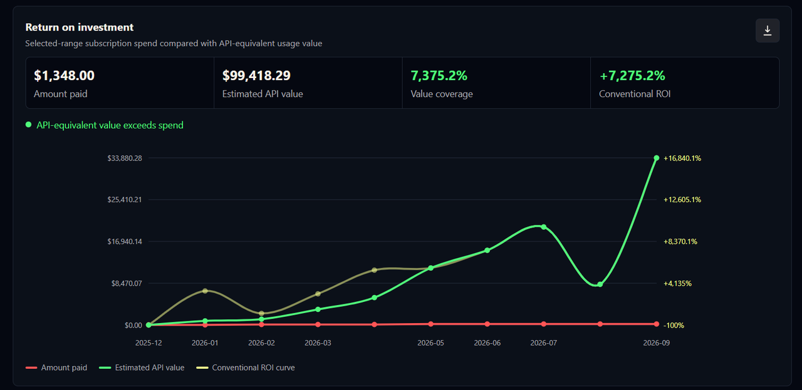Click the 2026-06 x-axis label

(x=487, y=342)
